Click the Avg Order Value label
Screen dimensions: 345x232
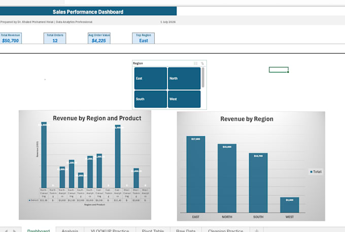point(99,35)
